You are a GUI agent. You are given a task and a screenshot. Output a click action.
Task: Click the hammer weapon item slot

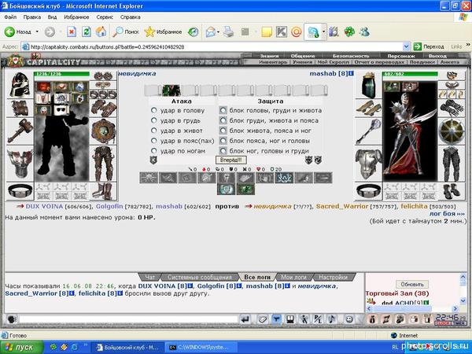[20, 131]
